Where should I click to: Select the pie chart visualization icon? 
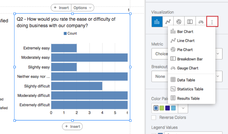click(179, 22)
